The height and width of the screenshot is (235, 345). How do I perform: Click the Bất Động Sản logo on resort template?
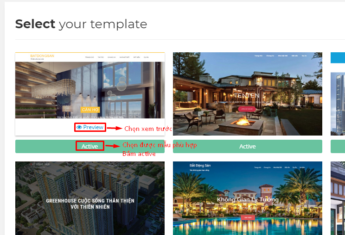pos(200,165)
